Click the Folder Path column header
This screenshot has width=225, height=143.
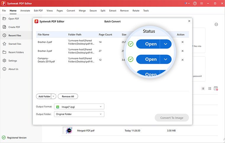[x=75, y=34]
